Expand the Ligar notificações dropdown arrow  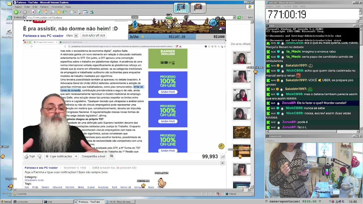(76, 156)
